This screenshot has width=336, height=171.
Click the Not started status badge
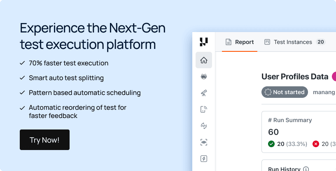285,92
